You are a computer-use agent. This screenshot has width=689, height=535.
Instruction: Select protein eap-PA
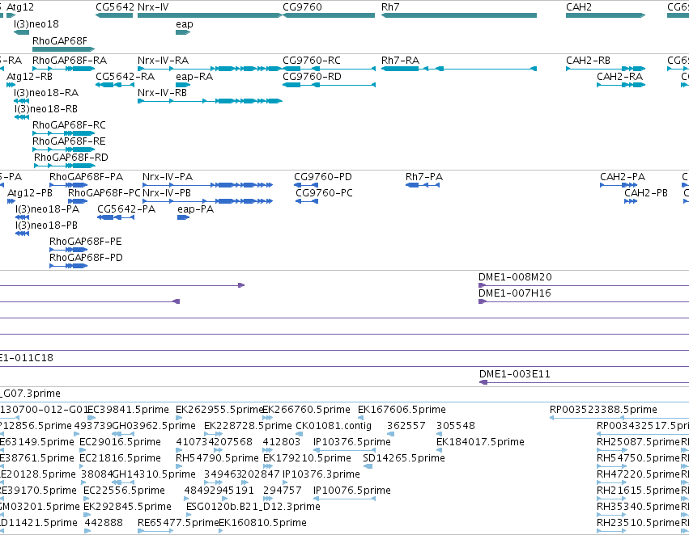pos(196,209)
